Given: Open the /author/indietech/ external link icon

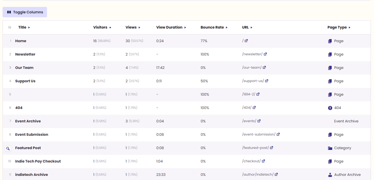Looking at the screenshot, I should 276,174.
